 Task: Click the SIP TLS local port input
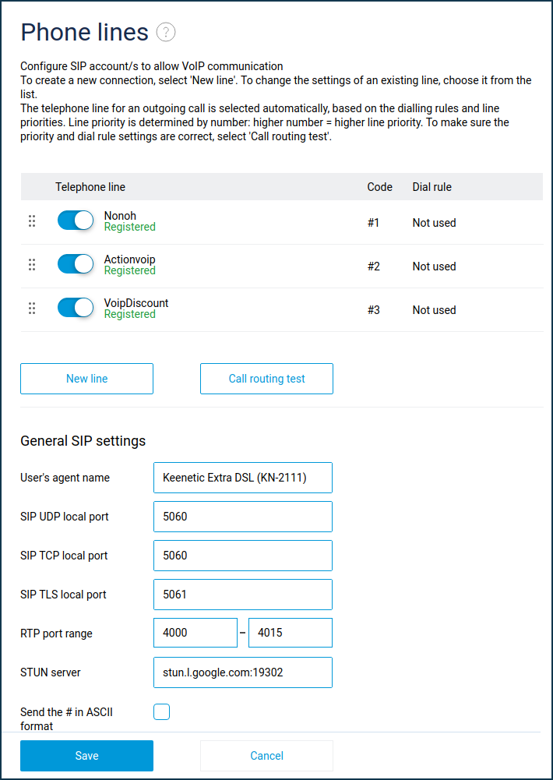point(243,595)
